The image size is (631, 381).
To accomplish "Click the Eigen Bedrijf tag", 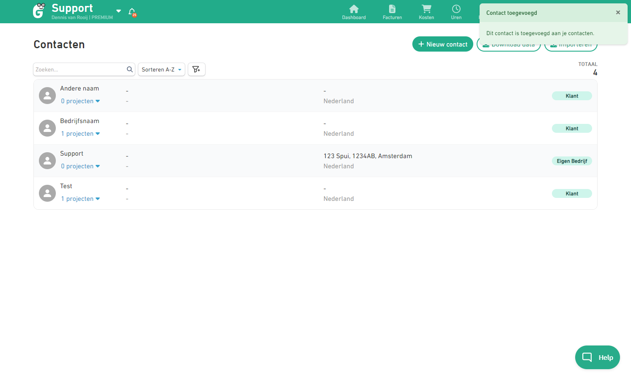I will tap(572, 161).
